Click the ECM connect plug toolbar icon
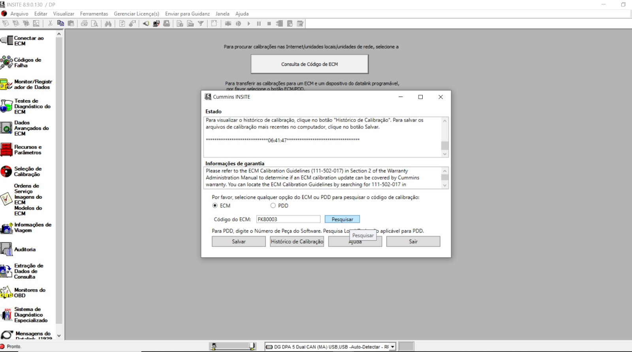Viewport: 632px width, 352px height. (x=146, y=24)
